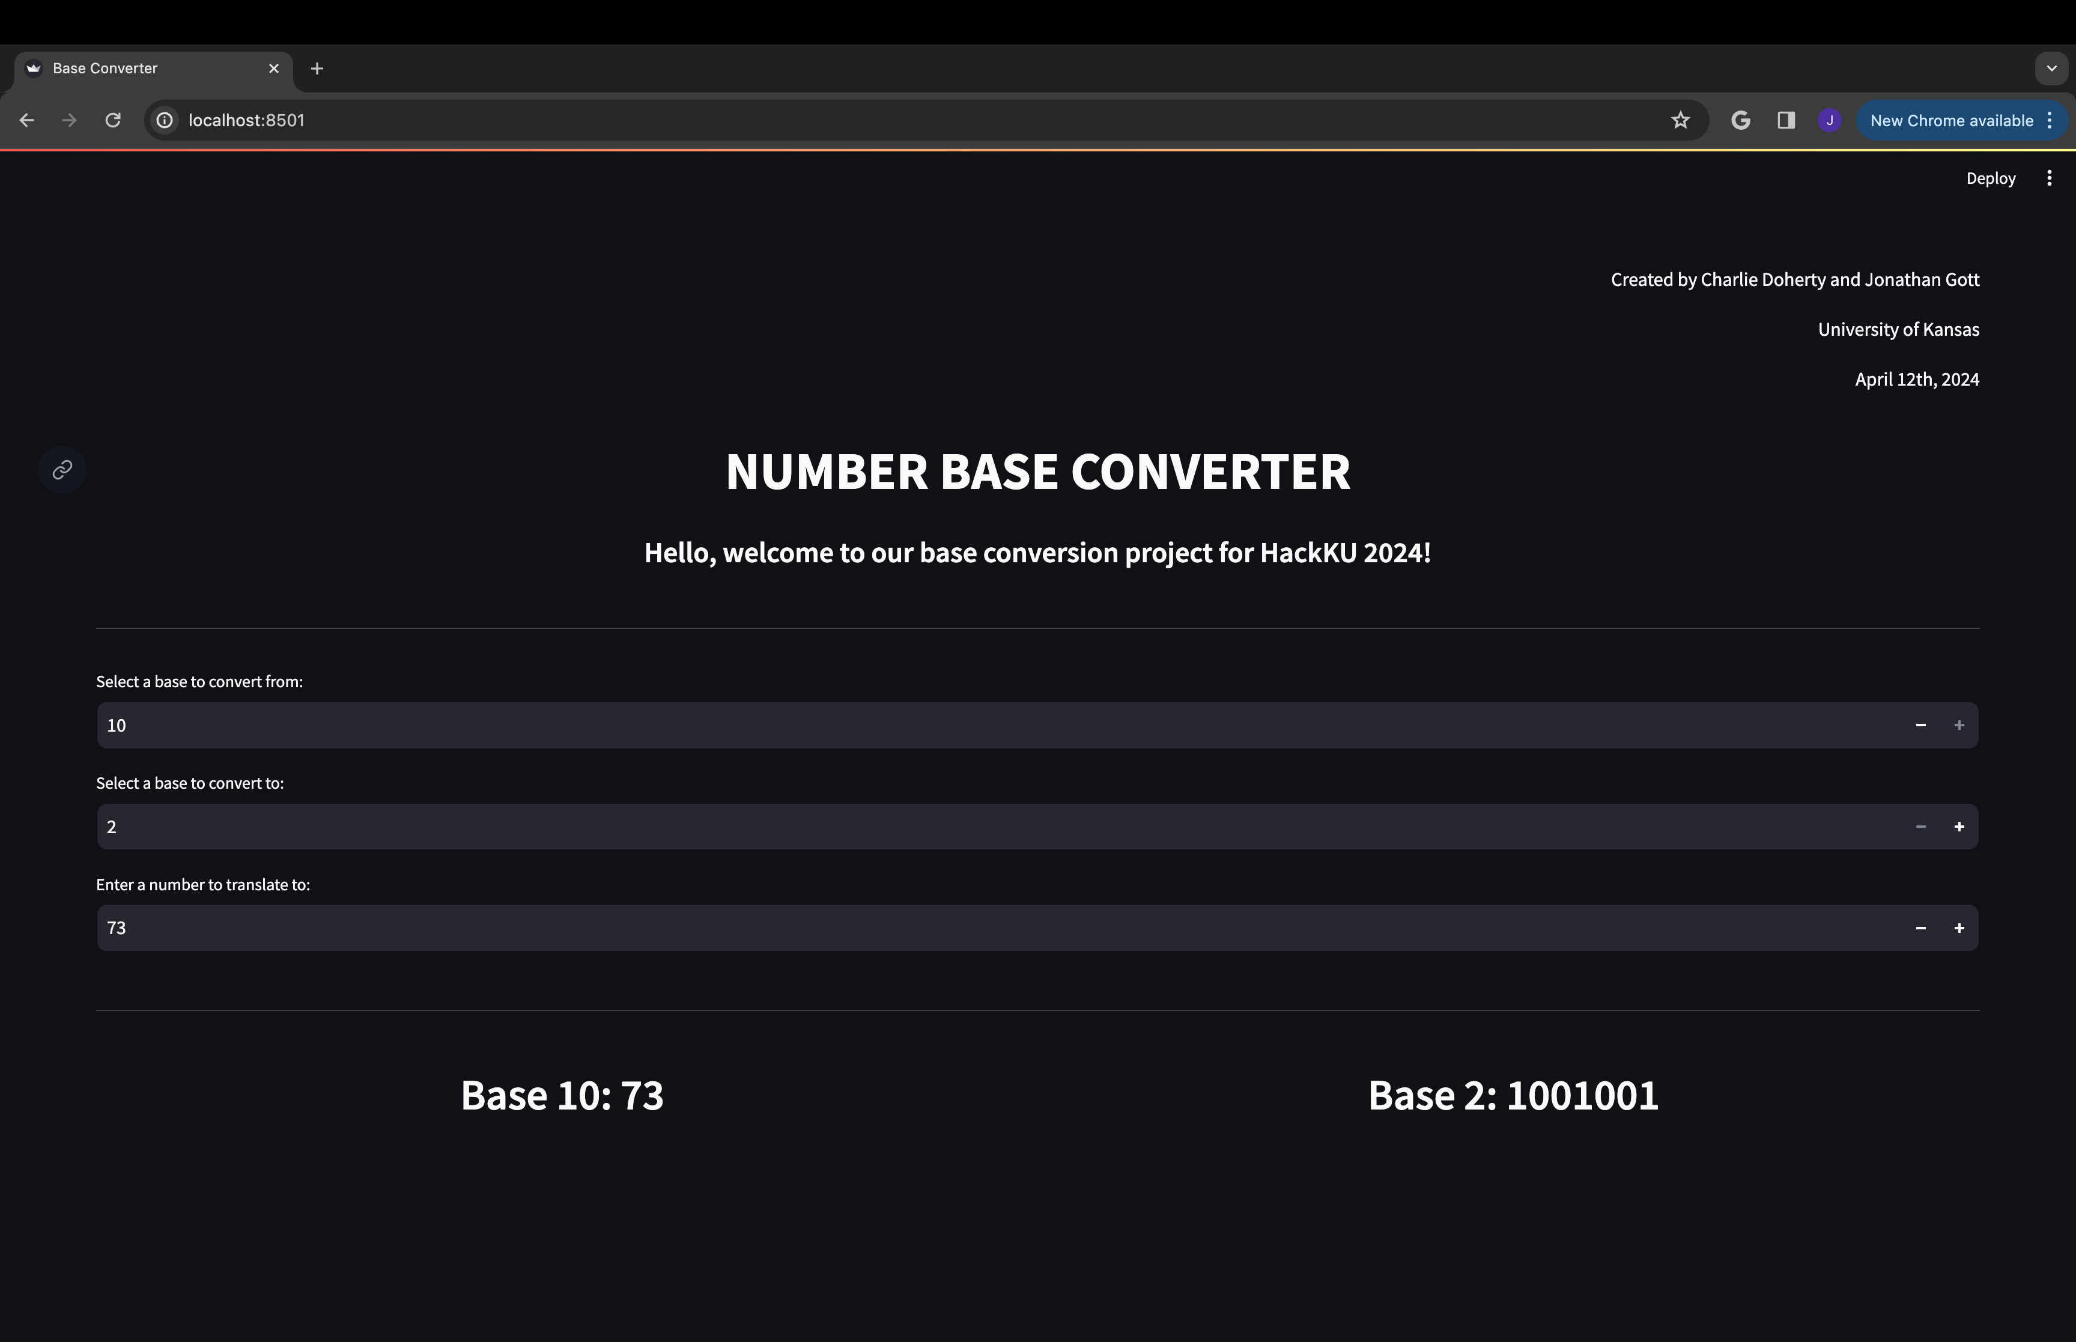Viewport: 2076px width, 1342px height.
Task: Bookmark this page with the star icon
Action: point(1681,120)
